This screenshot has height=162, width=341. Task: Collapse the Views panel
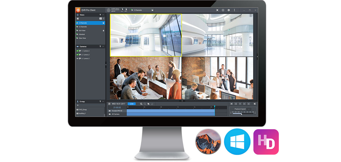point(103,15)
